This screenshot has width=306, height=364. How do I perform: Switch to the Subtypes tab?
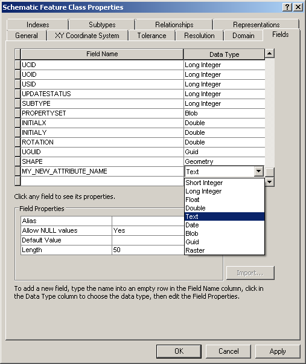102,24
